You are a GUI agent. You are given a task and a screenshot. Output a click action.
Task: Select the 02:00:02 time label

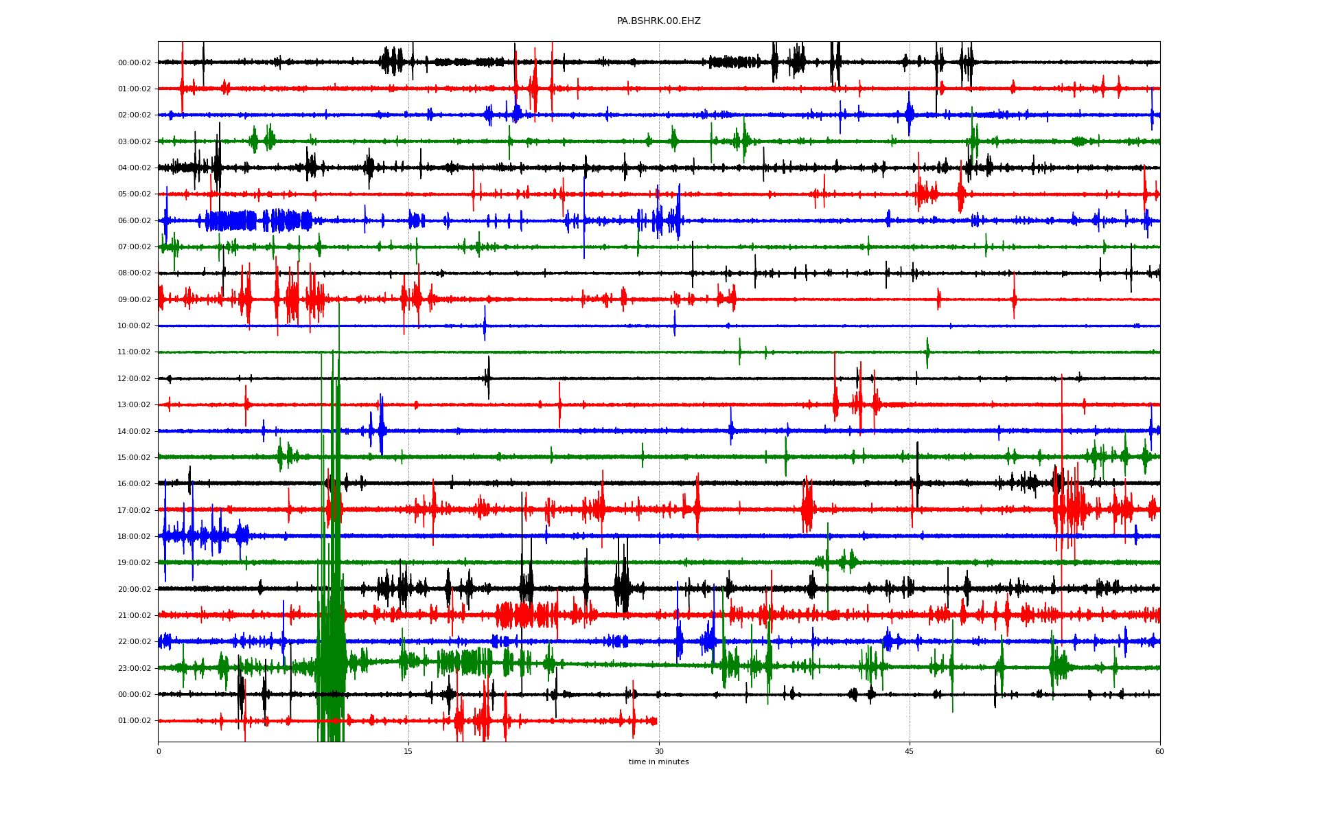pyautogui.click(x=134, y=115)
